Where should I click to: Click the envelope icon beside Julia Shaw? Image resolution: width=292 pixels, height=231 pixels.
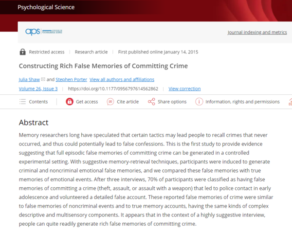tap(43, 79)
